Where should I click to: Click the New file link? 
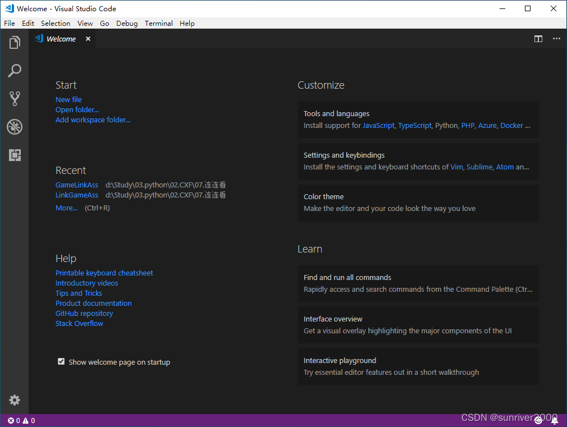tap(68, 99)
